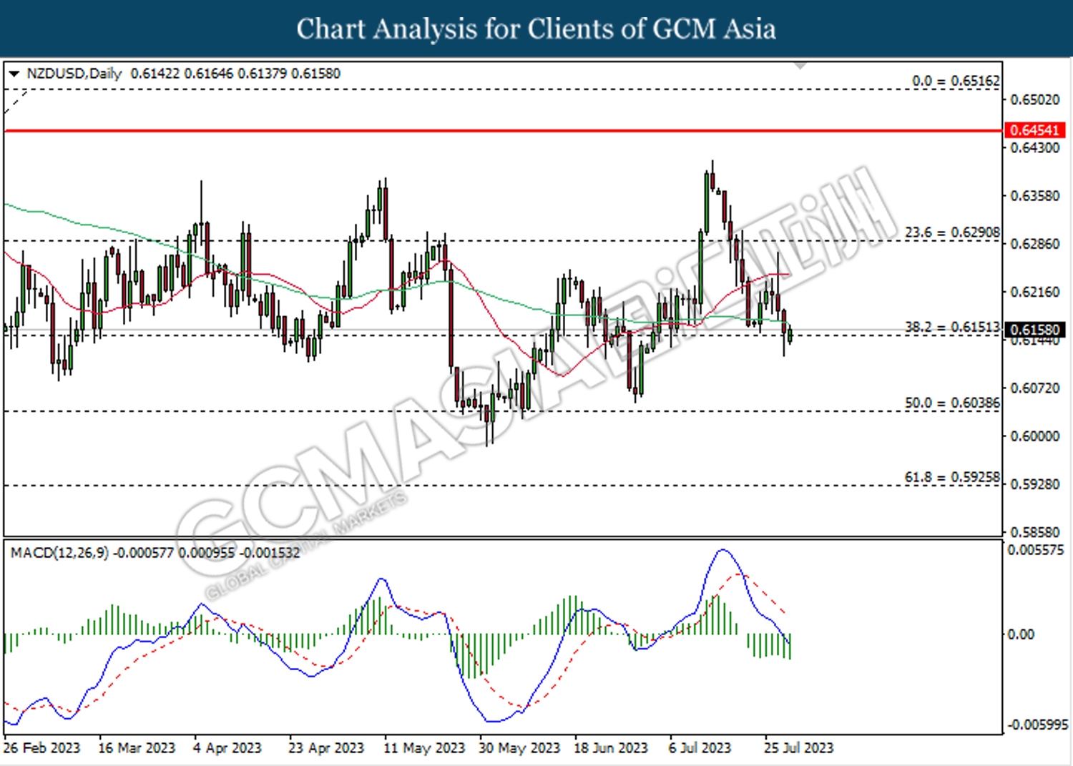Click the 4 Apr 2023 date label
1073x766 pixels.
(x=227, y=748)
